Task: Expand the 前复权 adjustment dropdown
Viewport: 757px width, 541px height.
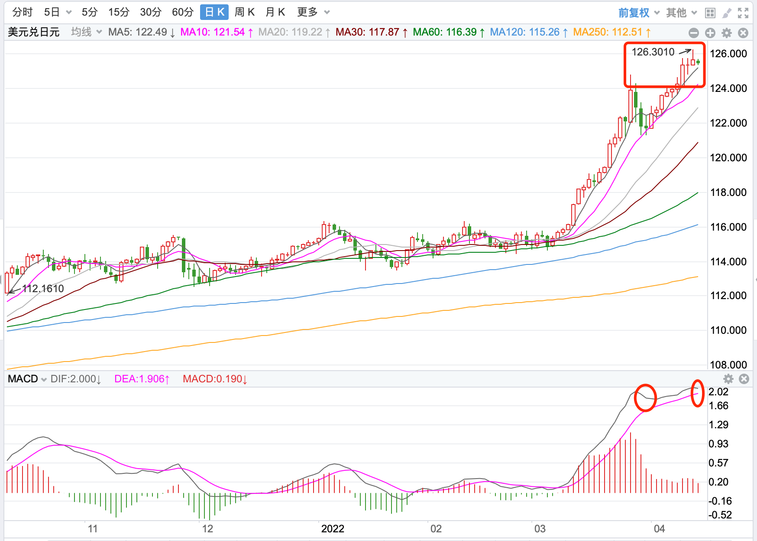Action: pyautogui.click(x=639, y=13)
